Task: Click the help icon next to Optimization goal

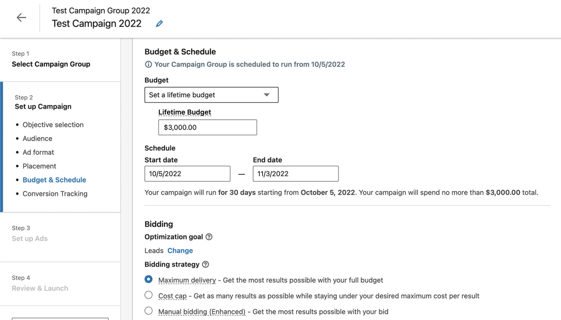Action: coord(209,237)
